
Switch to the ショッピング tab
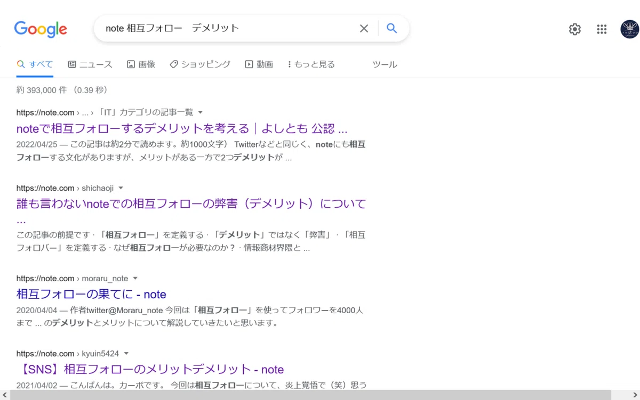point(200,64)
